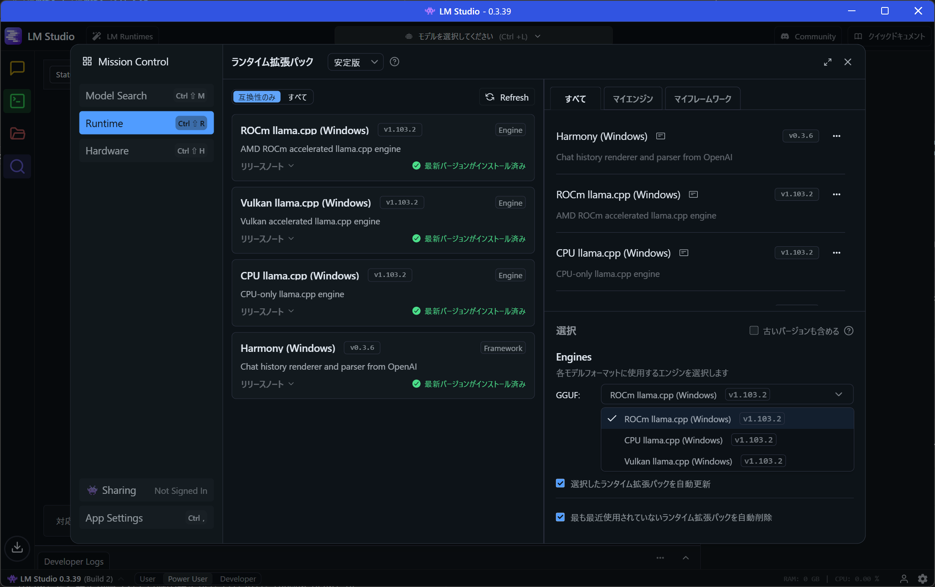
Task: Open the Downloads icon at bottom left
Action: 17,548
